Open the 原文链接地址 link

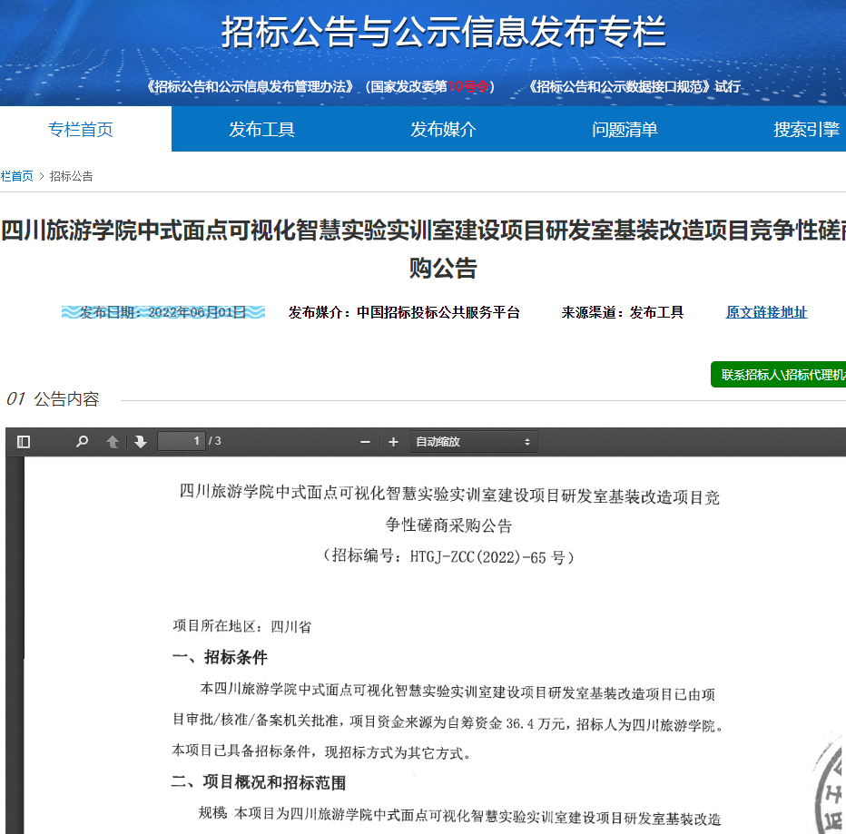pyautogui.click(x=767, y=312)
